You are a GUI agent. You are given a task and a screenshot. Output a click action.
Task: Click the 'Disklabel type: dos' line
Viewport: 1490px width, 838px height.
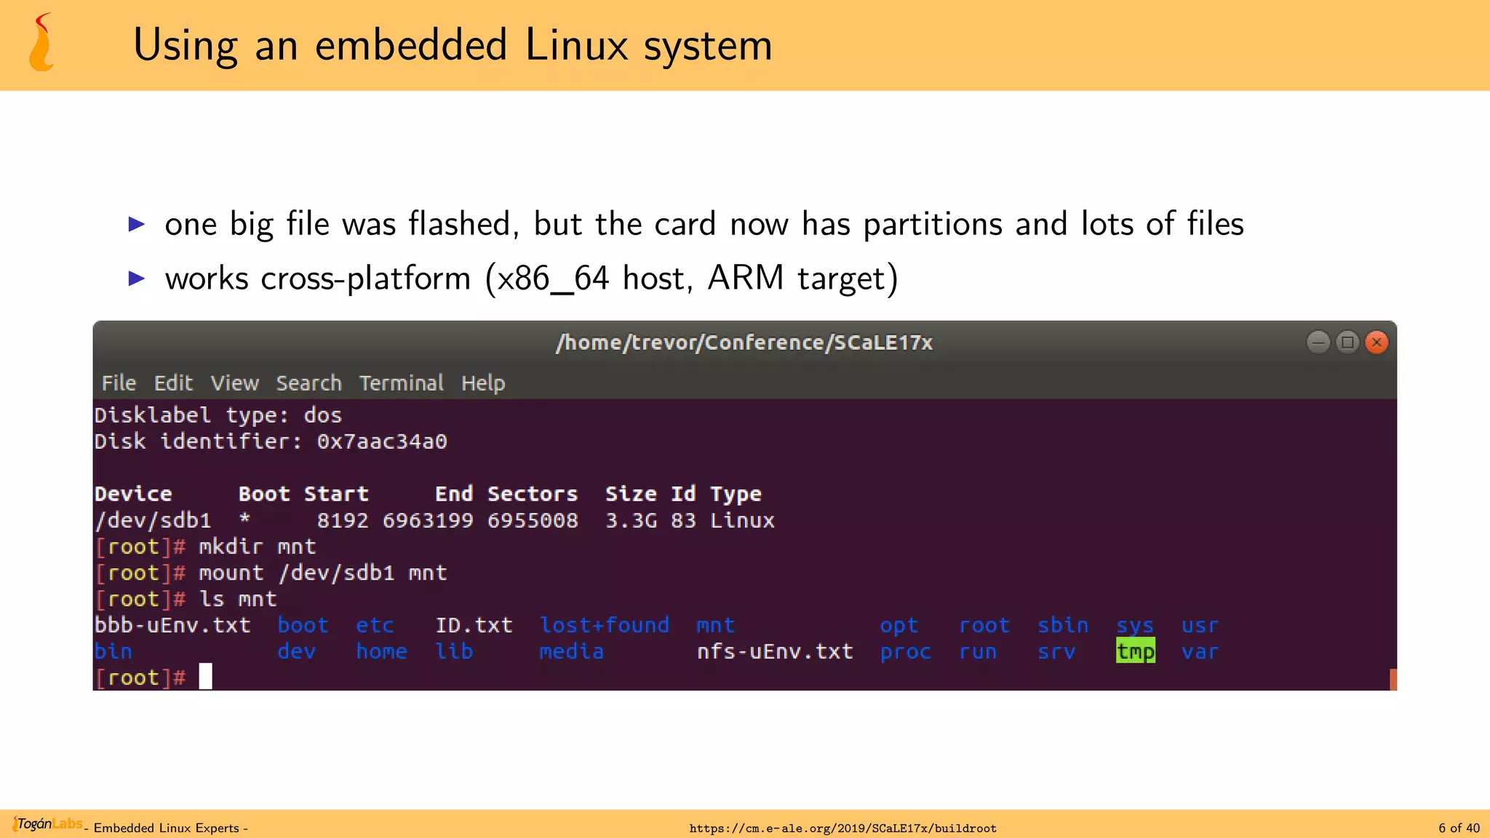(218, 415)
